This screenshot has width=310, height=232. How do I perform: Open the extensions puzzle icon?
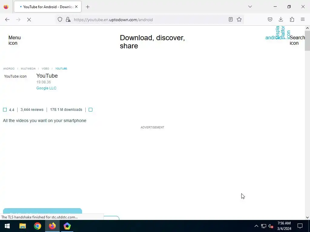click(x=292, y=19)
